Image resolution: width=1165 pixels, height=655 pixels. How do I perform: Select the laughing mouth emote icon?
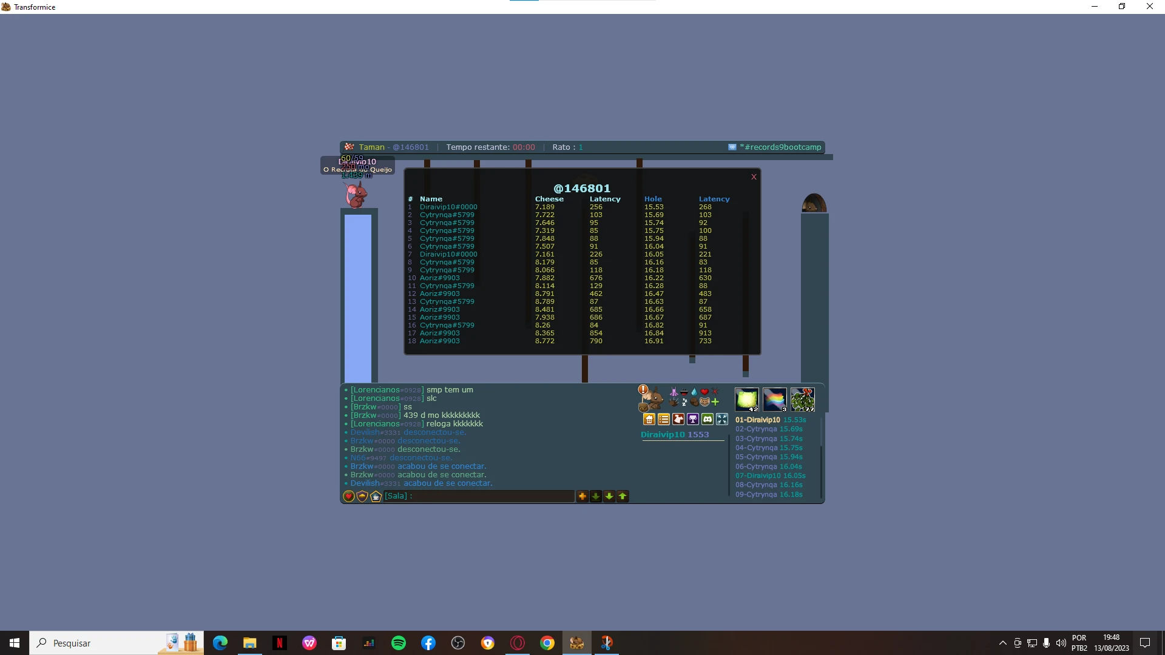[684, 392]
